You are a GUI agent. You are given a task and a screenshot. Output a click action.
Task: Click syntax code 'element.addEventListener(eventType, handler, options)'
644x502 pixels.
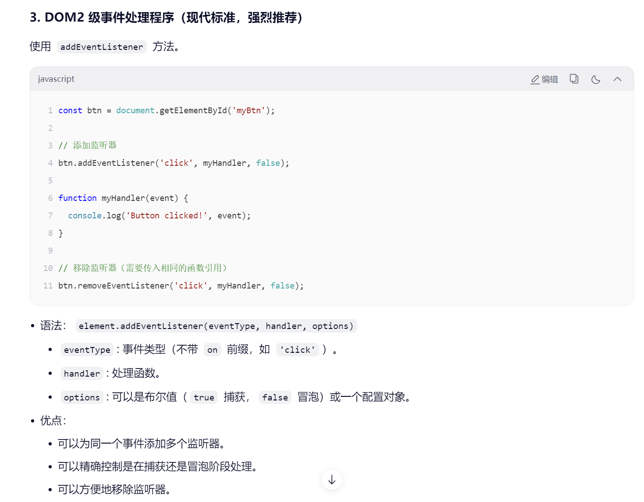pyautogui.click(x=216, y=326)
